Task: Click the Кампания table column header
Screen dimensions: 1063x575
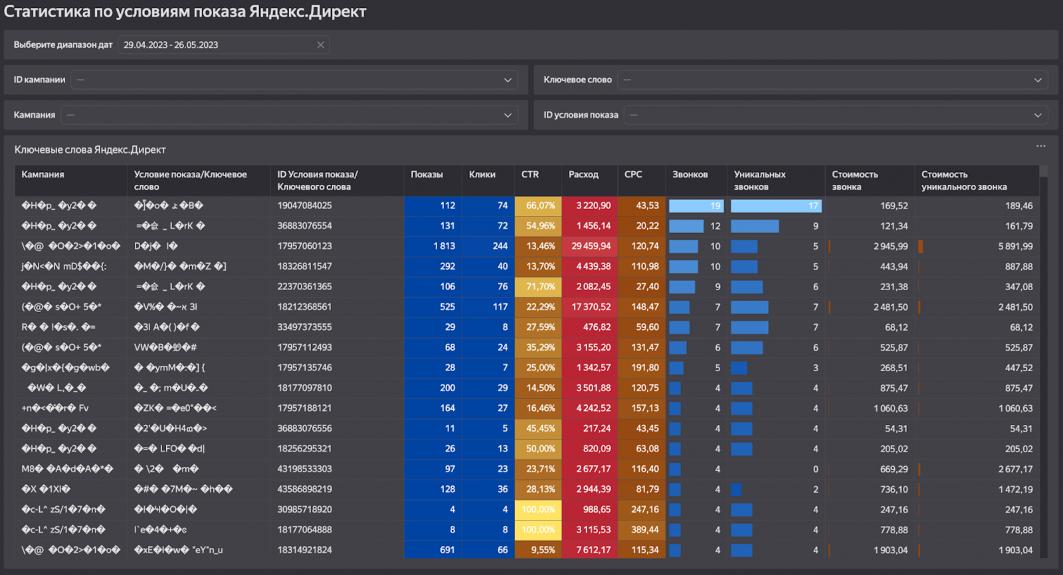Action: 43,175
